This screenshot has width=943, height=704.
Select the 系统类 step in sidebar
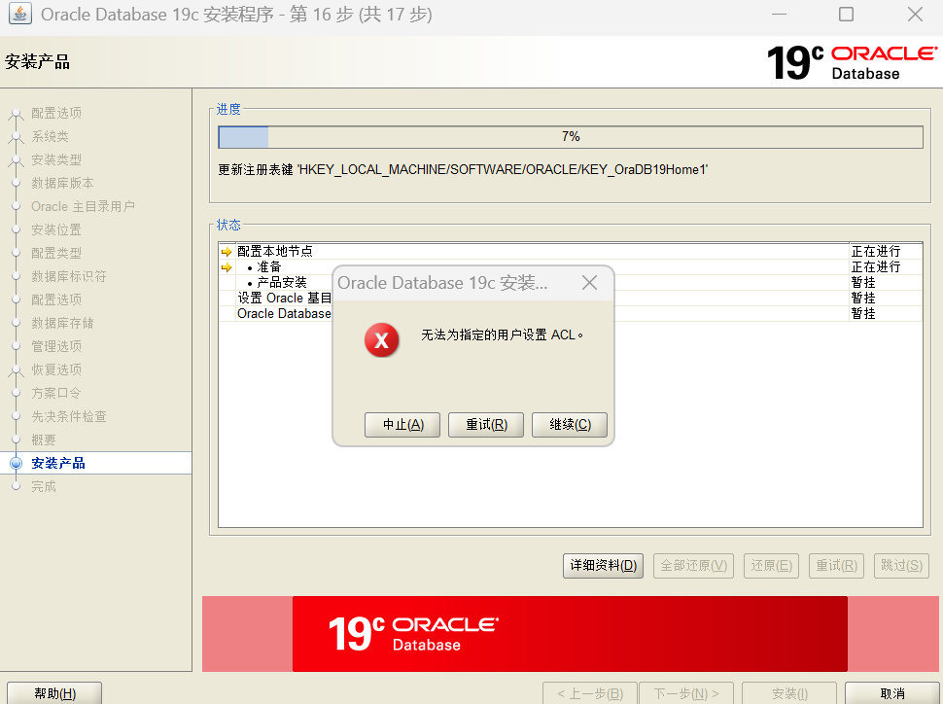tap(50, 136)
